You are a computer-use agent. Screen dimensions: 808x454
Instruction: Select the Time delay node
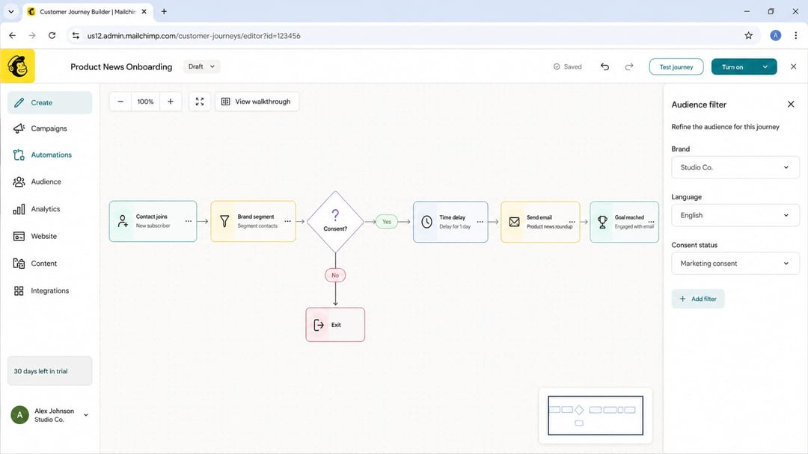[x=450, y=222]
